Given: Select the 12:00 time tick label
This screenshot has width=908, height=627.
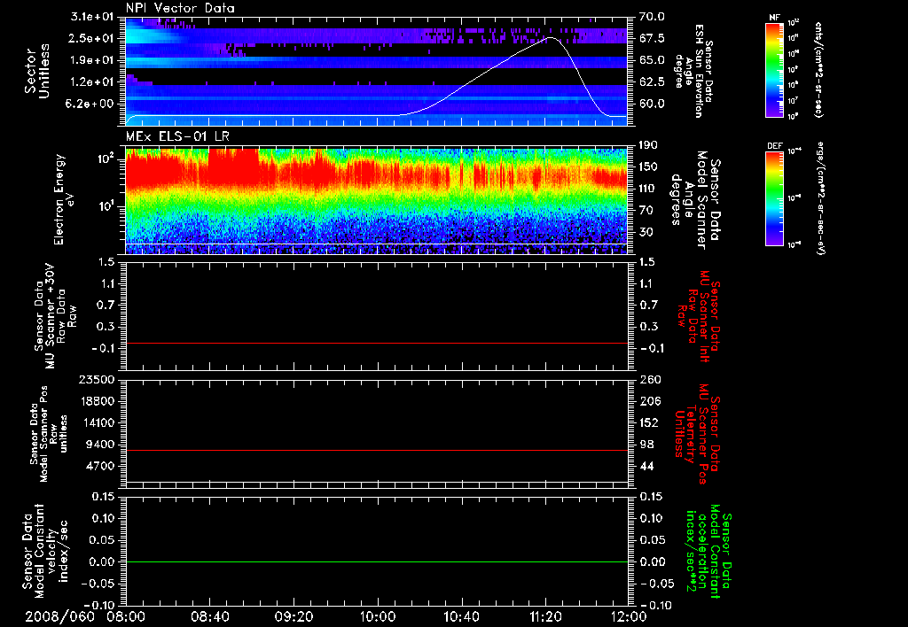Looking at the screenshot, I should [628, 615].
